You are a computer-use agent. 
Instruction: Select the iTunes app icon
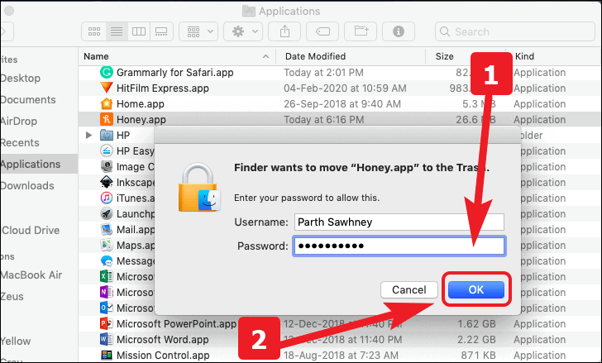pyautogui.click(x=107, y=198)
